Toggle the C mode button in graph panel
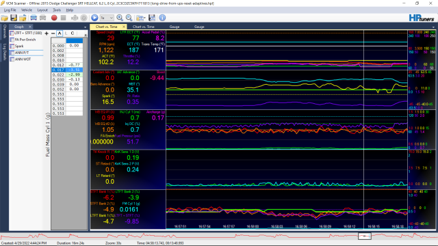This screenshot has height=246, width=438. (x=73, y=33)
